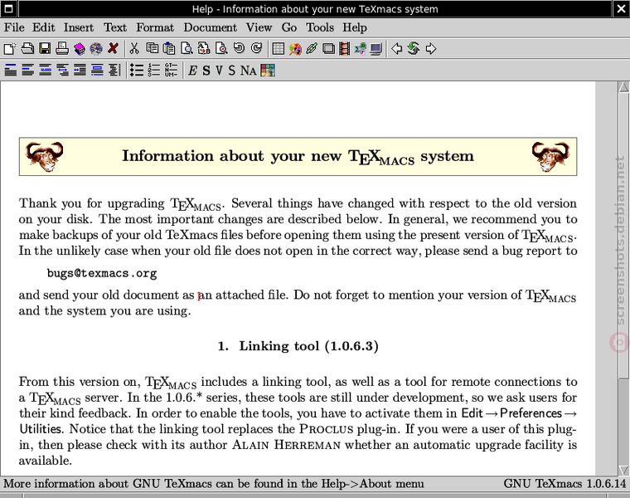This screenshot has width=630, height=498.
Task: Cut selection with the scissors icon
Action: point(134,49)
